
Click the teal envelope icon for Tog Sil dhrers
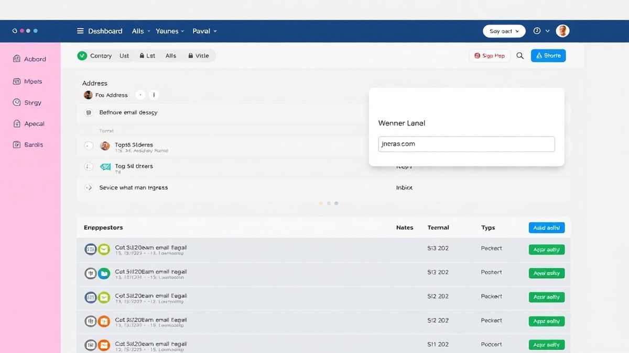click(105, 167)
